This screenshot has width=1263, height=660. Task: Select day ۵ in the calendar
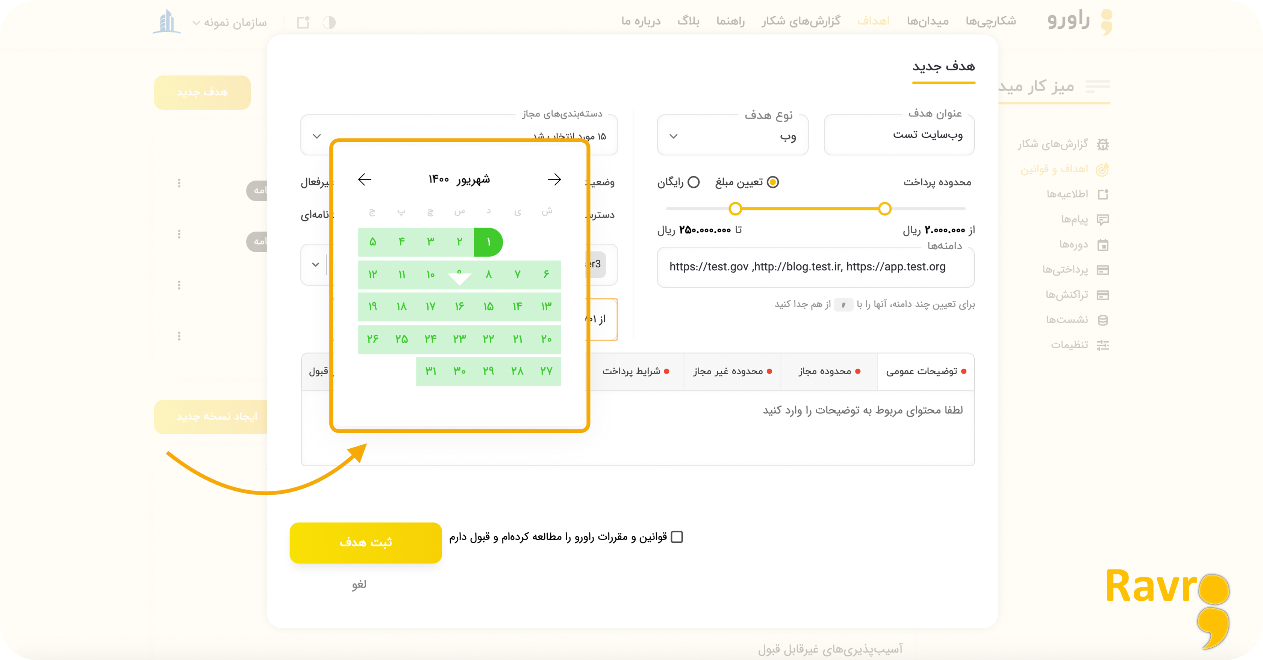[x=373, y=243]
